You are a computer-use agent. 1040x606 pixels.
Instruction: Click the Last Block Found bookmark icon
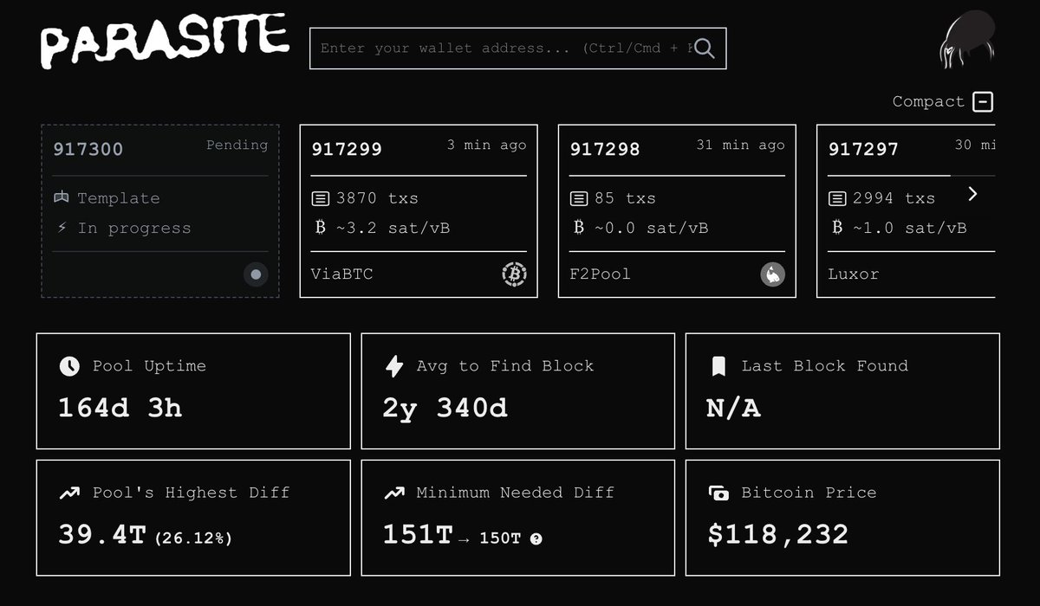(718, 366)
